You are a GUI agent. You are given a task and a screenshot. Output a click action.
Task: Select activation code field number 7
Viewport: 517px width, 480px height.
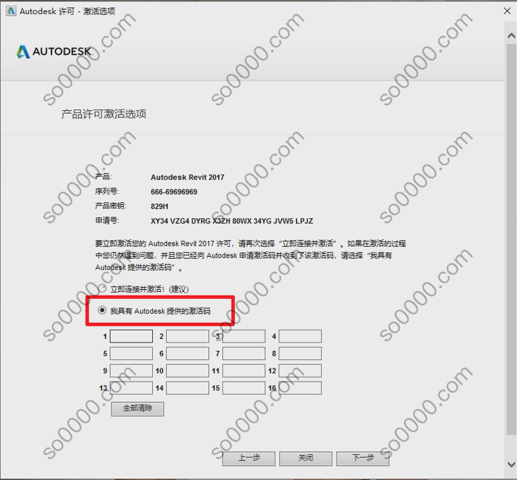(x=243, y=354)
